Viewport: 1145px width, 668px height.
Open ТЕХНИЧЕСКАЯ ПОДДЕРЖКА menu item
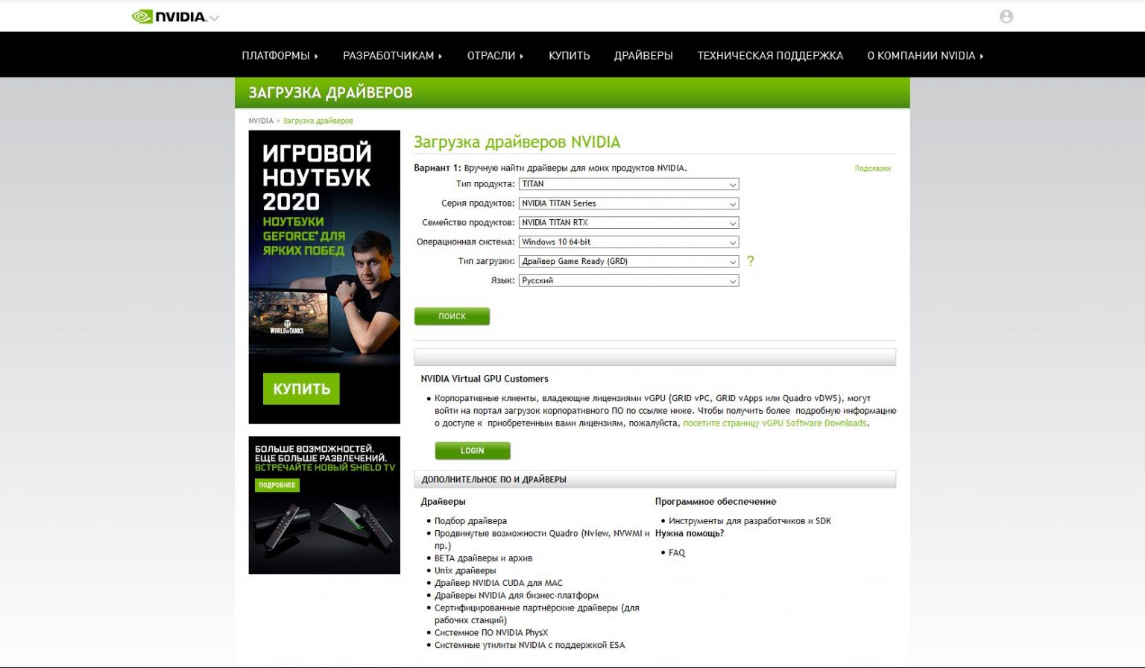[770, 55]
